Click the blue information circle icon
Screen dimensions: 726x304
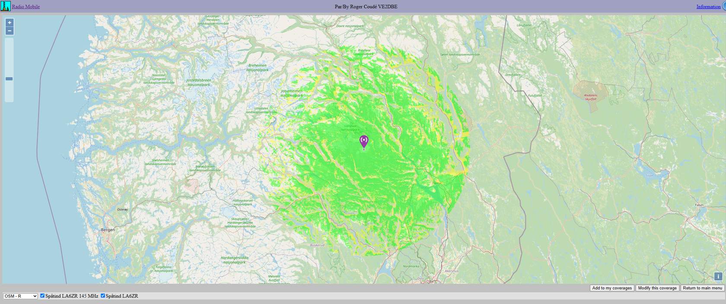pos(724,6)
